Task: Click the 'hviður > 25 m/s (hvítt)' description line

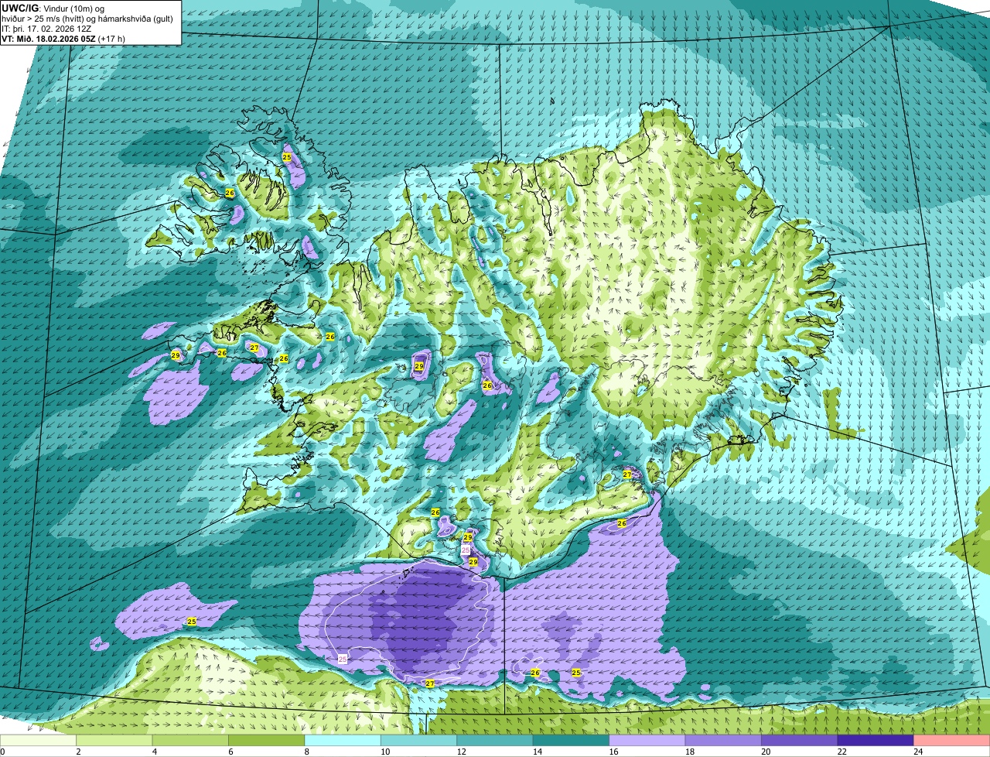Action: (x=89, y=18)
